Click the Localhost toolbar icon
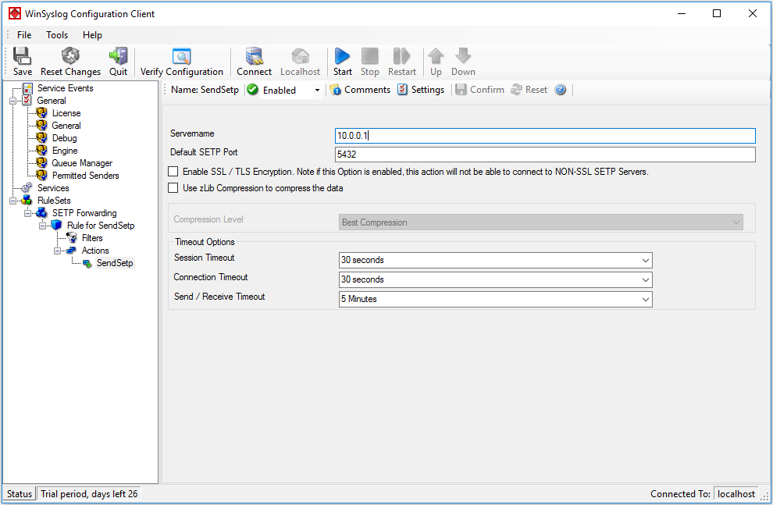 click(301, 62)
